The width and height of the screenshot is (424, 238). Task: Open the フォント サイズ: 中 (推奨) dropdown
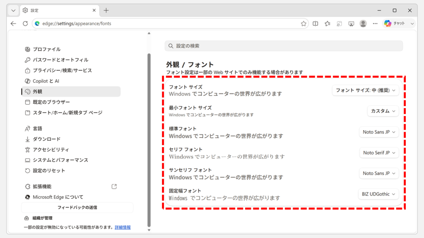(365, 90)
